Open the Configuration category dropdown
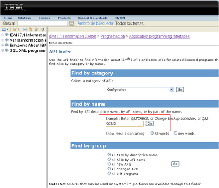This screenshot has width=219, height=188. tap(140, 89)
